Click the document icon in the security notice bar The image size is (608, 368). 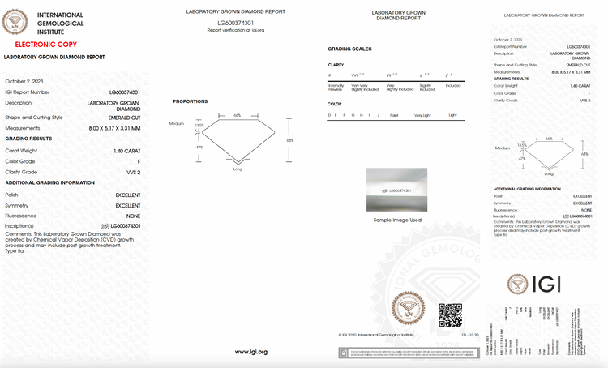click(344, 353)
